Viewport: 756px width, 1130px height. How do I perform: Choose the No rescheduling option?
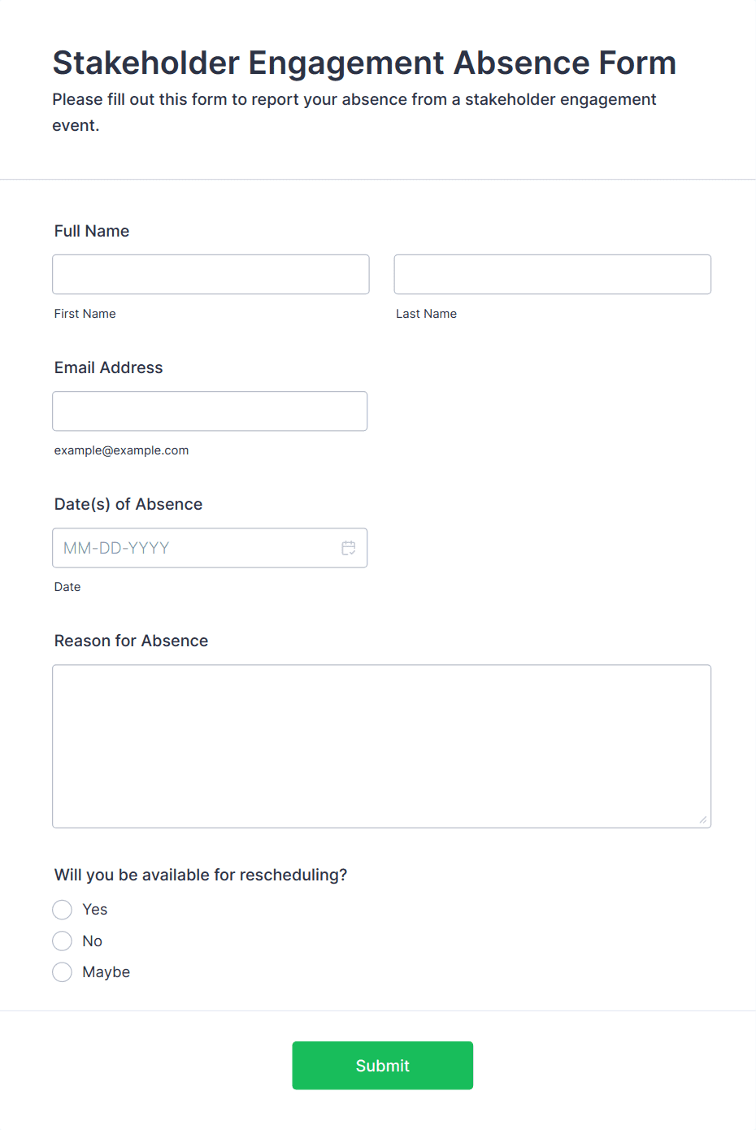(63, 941)
